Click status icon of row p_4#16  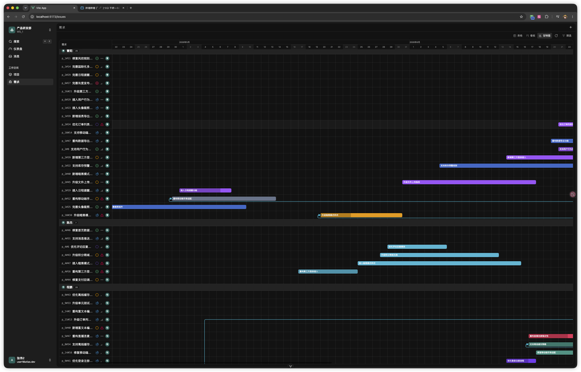[97, 272]
